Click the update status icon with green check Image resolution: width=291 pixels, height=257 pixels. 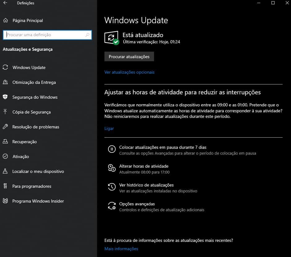(112, 38)
